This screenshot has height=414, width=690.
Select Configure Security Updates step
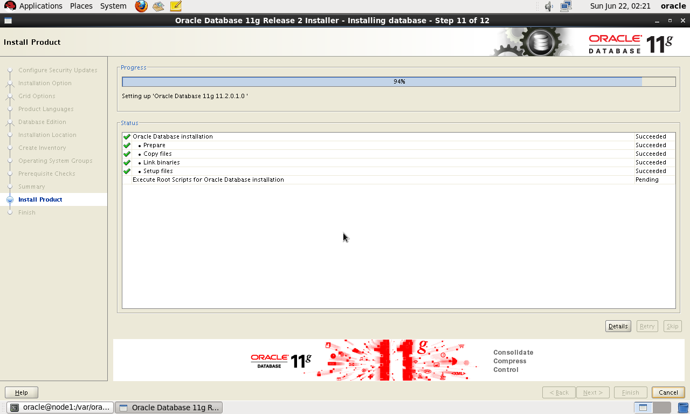[x=58, y=70]
